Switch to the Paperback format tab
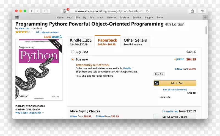This screenshot has width=220, height=136. point(108,41)
